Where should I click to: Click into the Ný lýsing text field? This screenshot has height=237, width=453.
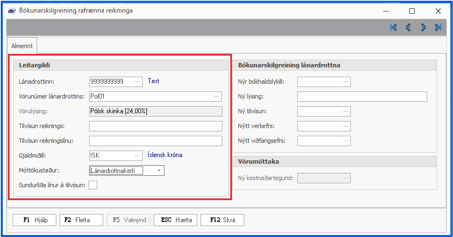(x=362, y=96)
